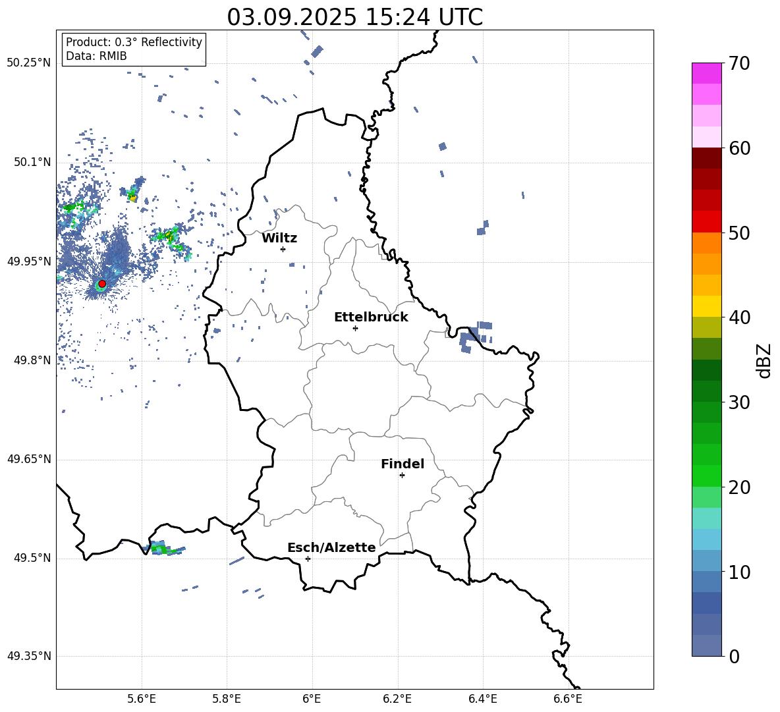This screenshot has width=780, height=712.
Task: Click the magenta top colorbar segment
Action: (x=706, y=73)
